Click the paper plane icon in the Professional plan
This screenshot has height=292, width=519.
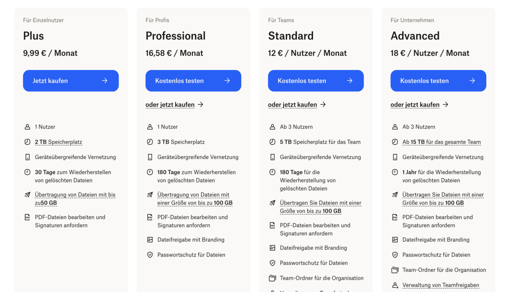[150, 195]
